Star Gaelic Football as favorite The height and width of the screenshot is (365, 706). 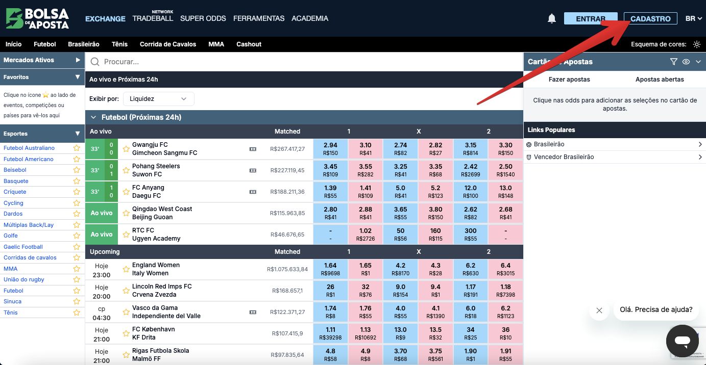77,247
